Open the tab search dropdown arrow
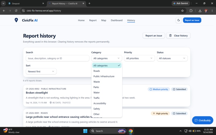216x135 pixels. (3, 3)
